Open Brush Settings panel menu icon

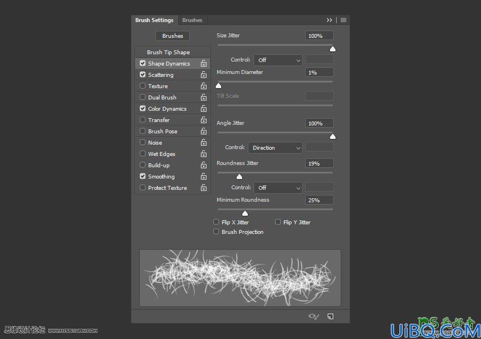click(343, 20)
